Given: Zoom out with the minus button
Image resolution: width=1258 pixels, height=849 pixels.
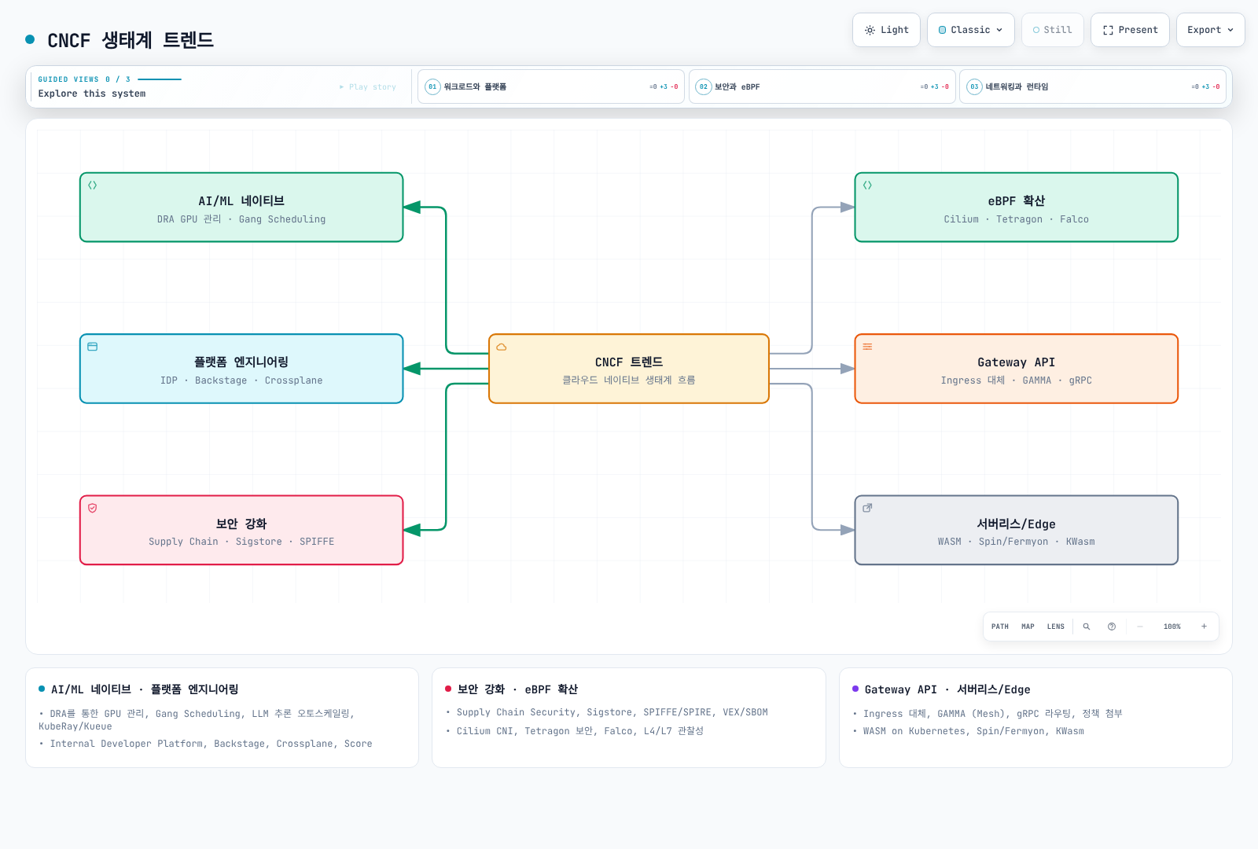Looking at the screenshot, I should pyautogui.click(x=1140, y=627).
